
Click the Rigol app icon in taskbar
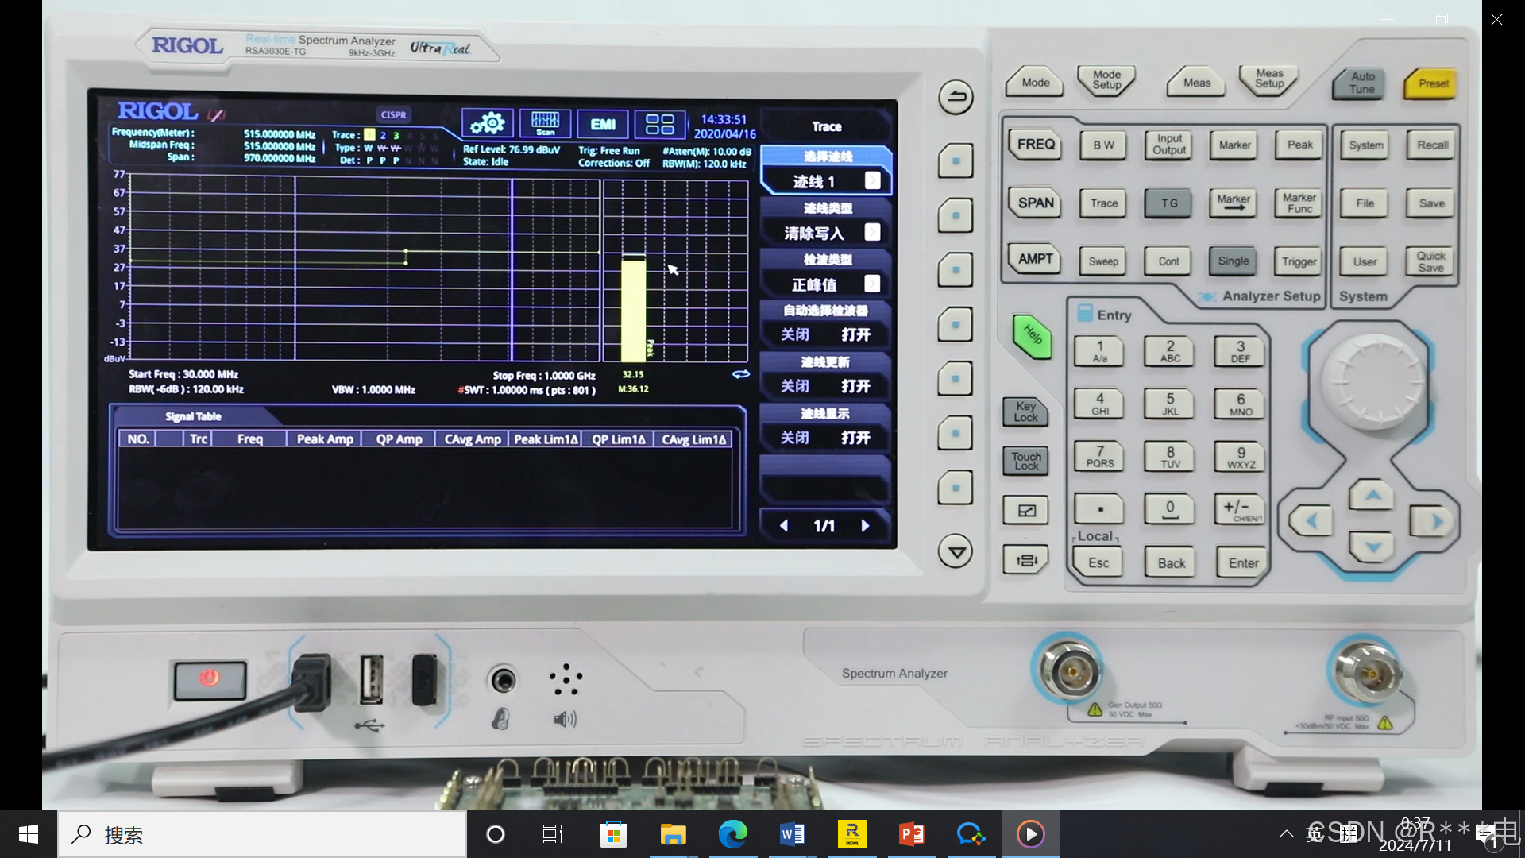tap(851, 834)
